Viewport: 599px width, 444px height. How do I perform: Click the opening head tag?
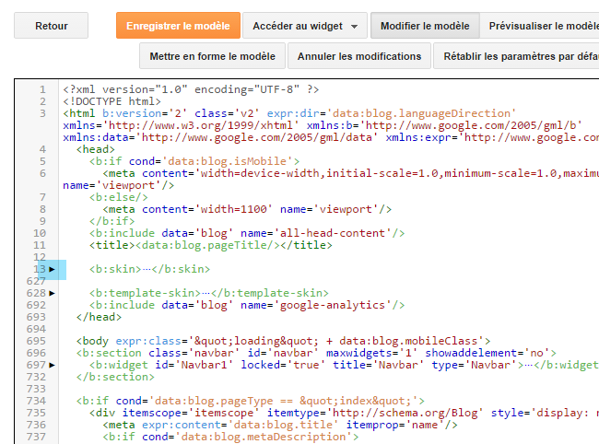[96, 149]
